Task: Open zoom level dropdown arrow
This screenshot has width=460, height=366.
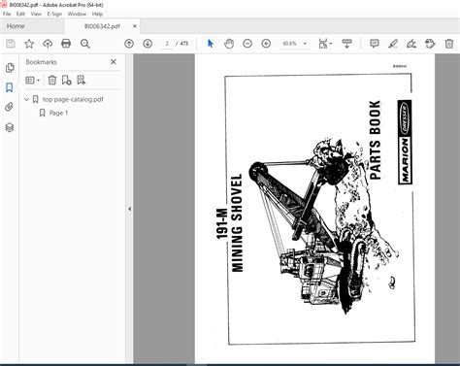Action: click(x=305, y=44)
